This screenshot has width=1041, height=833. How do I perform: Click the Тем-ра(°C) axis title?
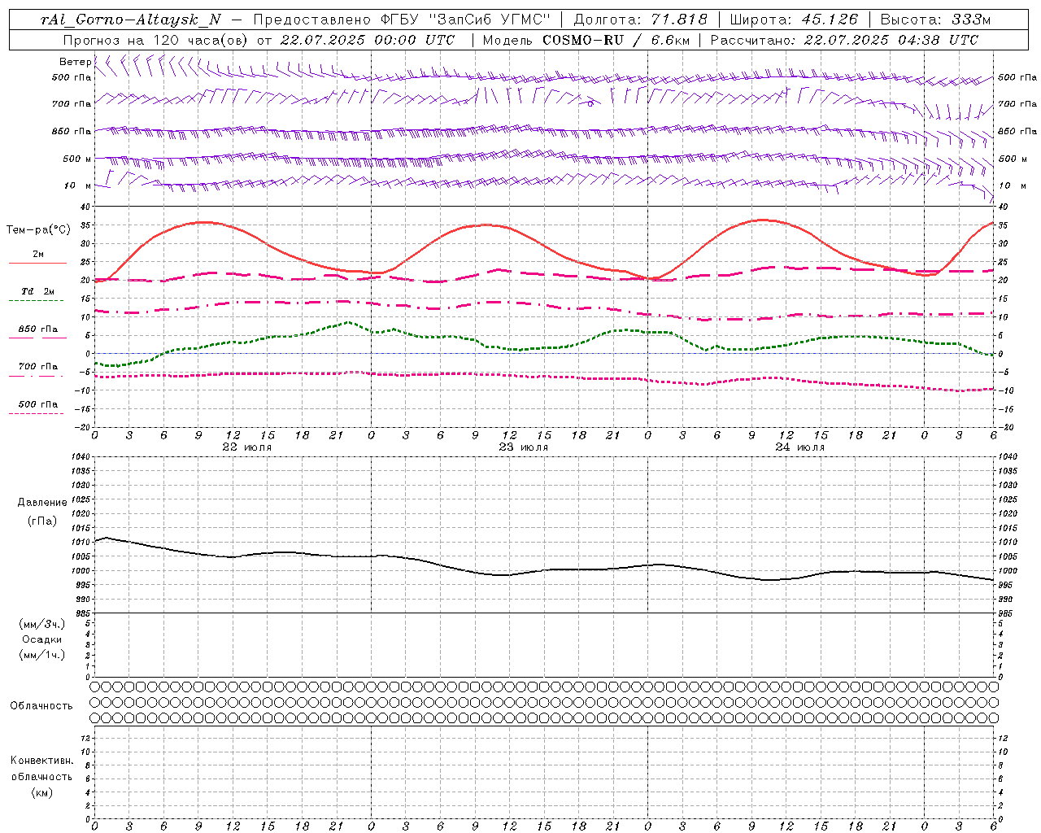[38, 230]
